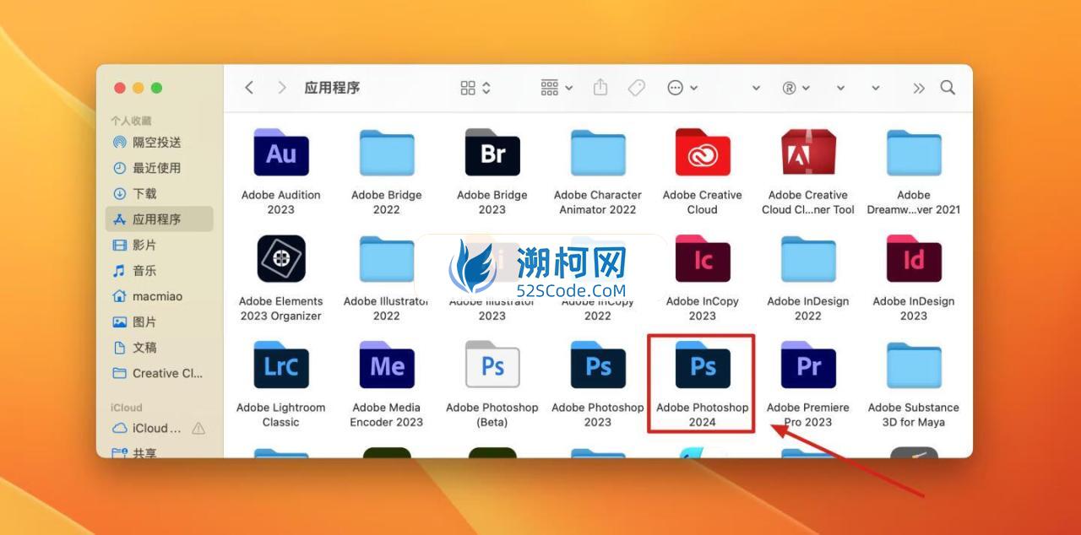This screenshot has width=1081, height=535.
Task: Open Creative Cl... folder in sidebar
Action: (159, 373)
